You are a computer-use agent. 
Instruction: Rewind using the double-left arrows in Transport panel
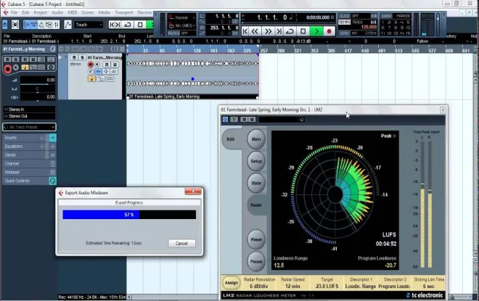[x=255, y=31]
